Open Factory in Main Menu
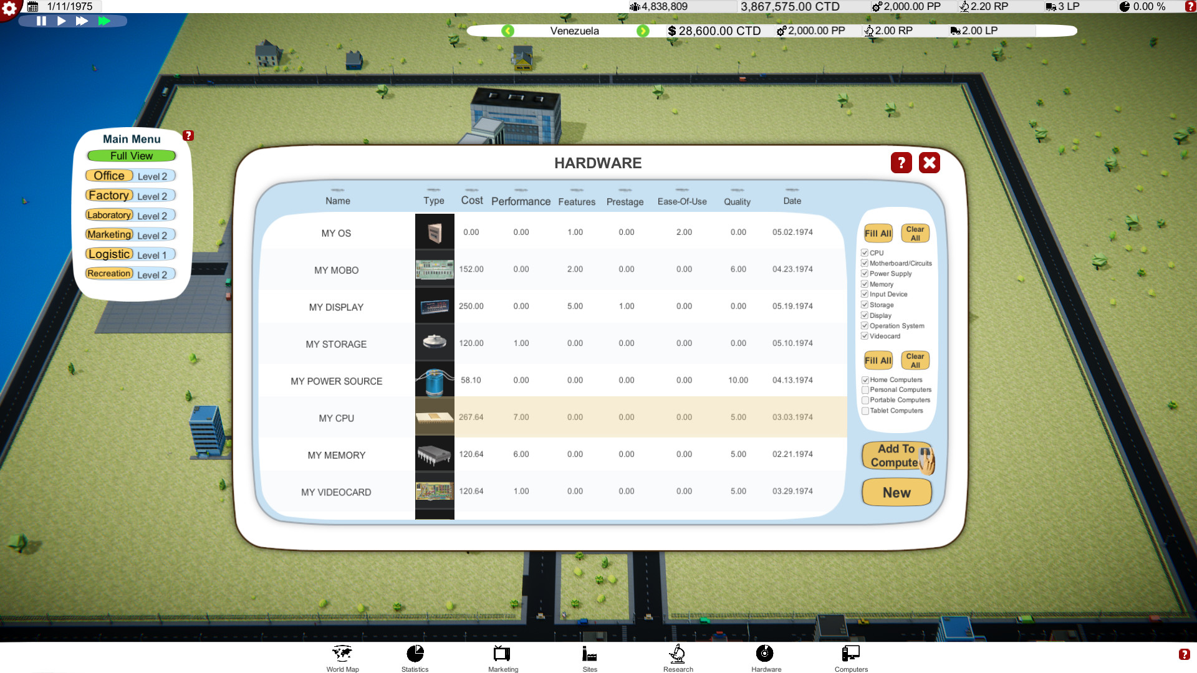Screen dimensions: 1197x673 [x=109, y=196]
